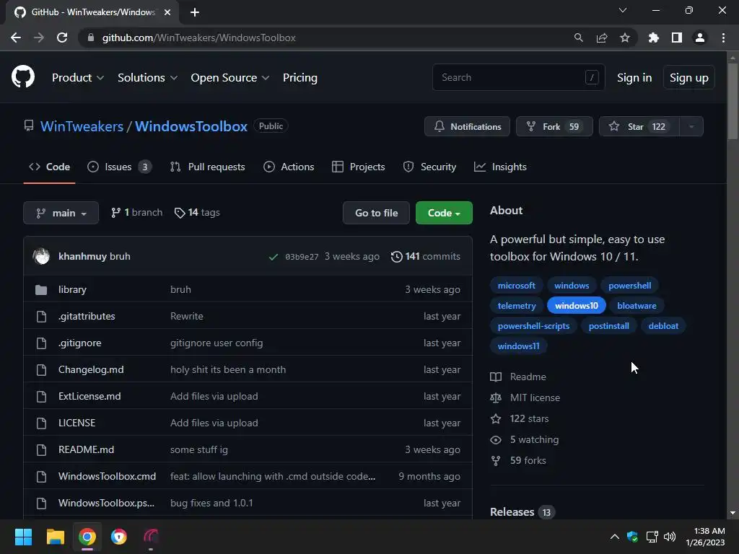Click the Pricing link

300,78
